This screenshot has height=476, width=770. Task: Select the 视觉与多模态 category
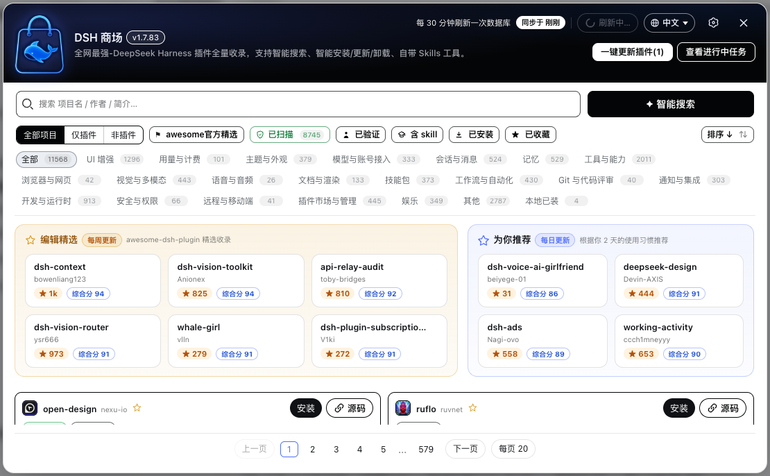[156, 180]
